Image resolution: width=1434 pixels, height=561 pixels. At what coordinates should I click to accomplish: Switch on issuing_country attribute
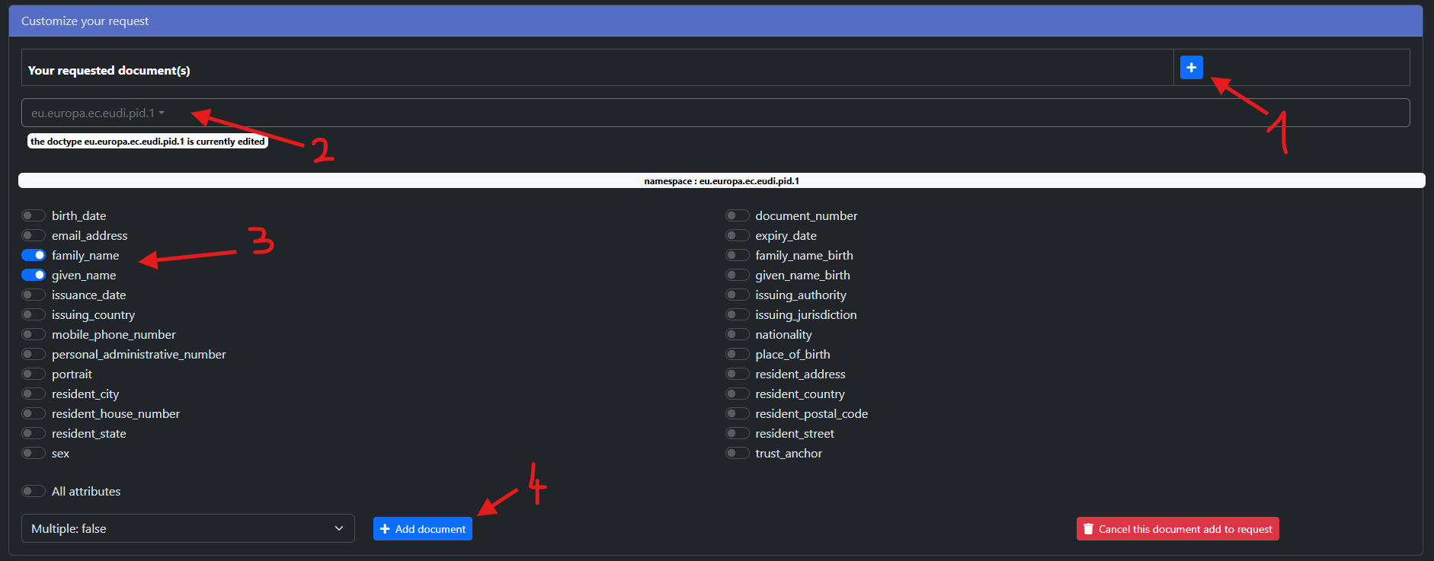click(34, 315)
